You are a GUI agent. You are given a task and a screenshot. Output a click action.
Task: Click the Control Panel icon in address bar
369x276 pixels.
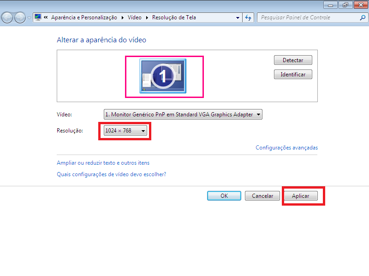[38, 17]
